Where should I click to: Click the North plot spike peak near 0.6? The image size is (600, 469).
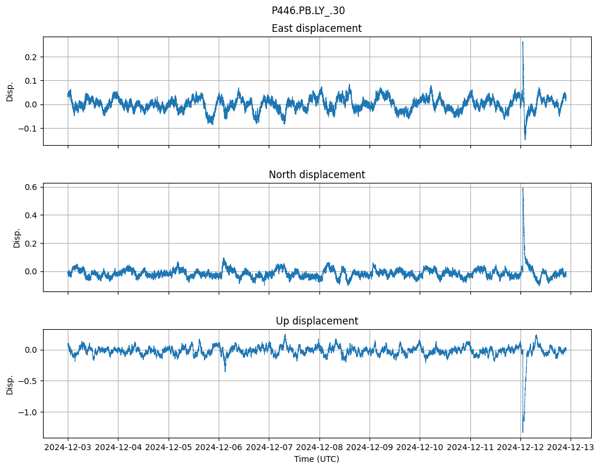(522, 189)
